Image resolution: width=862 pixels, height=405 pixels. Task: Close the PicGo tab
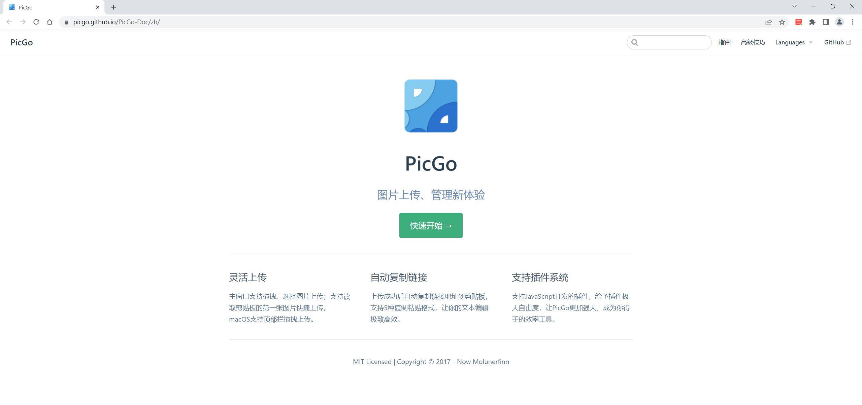coord(98,7)
